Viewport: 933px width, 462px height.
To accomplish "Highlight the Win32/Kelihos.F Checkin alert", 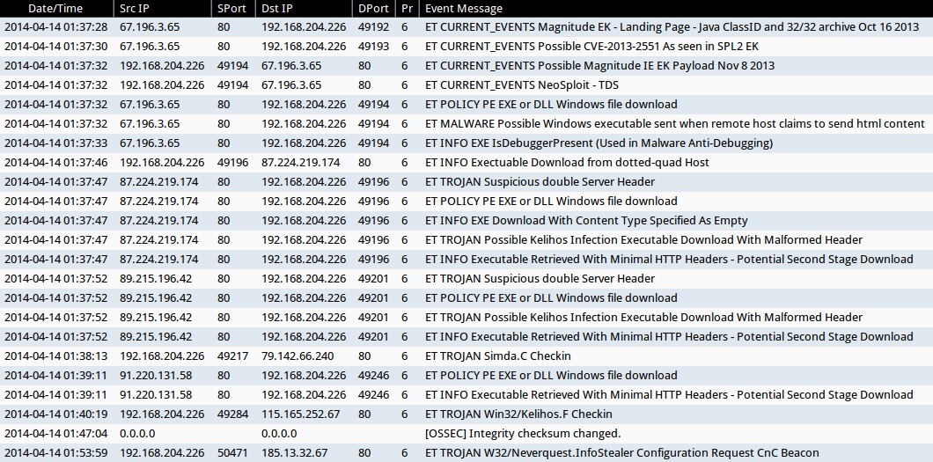I will (x=518, y=414).
